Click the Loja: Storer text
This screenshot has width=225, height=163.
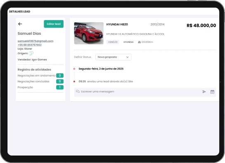pos(25,49)
